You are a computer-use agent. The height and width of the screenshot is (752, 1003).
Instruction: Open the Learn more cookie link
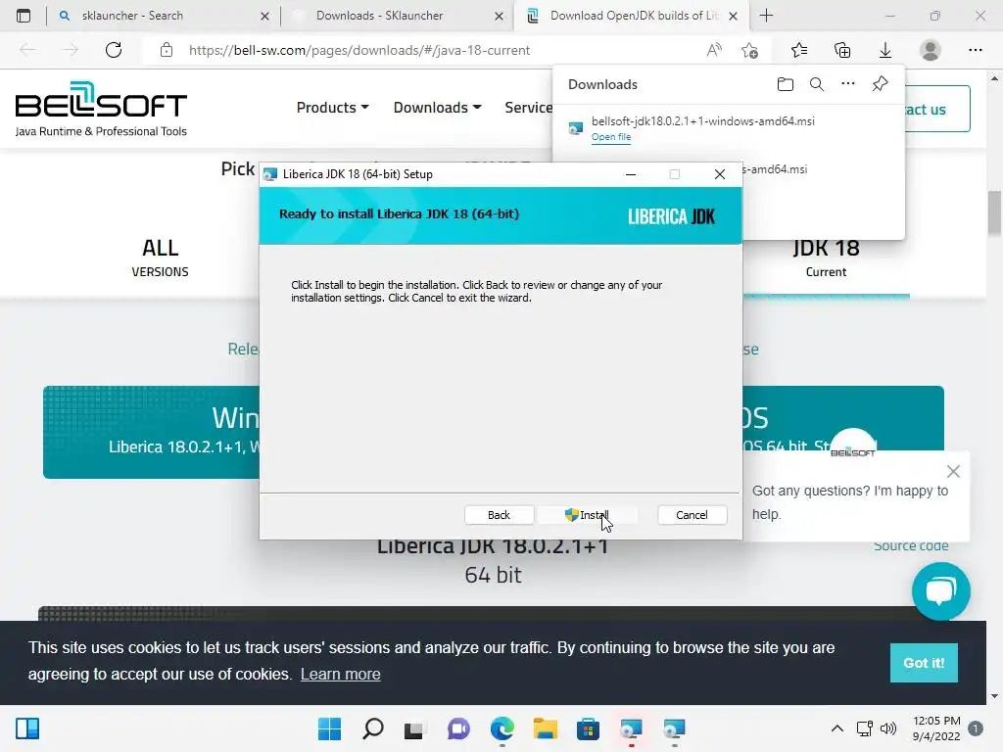[x=340, y=674]
